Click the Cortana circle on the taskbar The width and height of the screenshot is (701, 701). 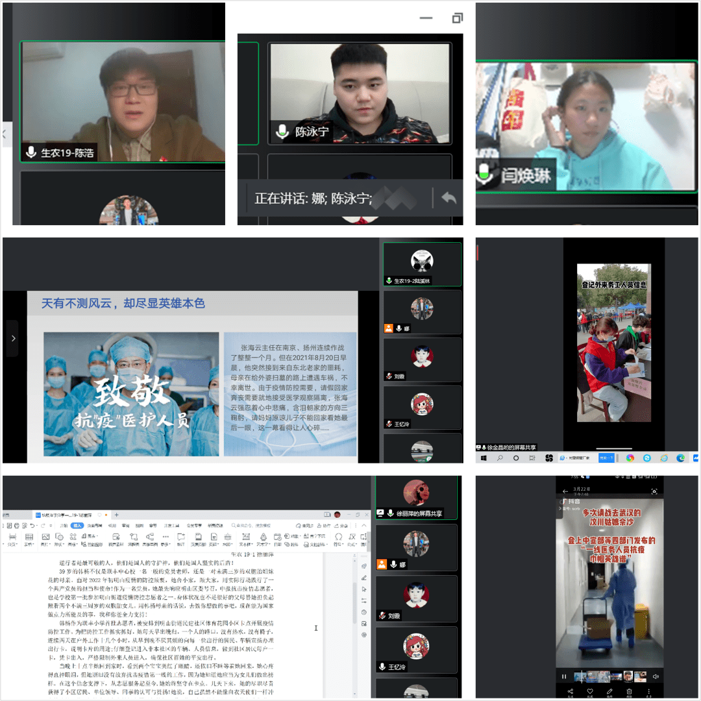tap(516, 458)
